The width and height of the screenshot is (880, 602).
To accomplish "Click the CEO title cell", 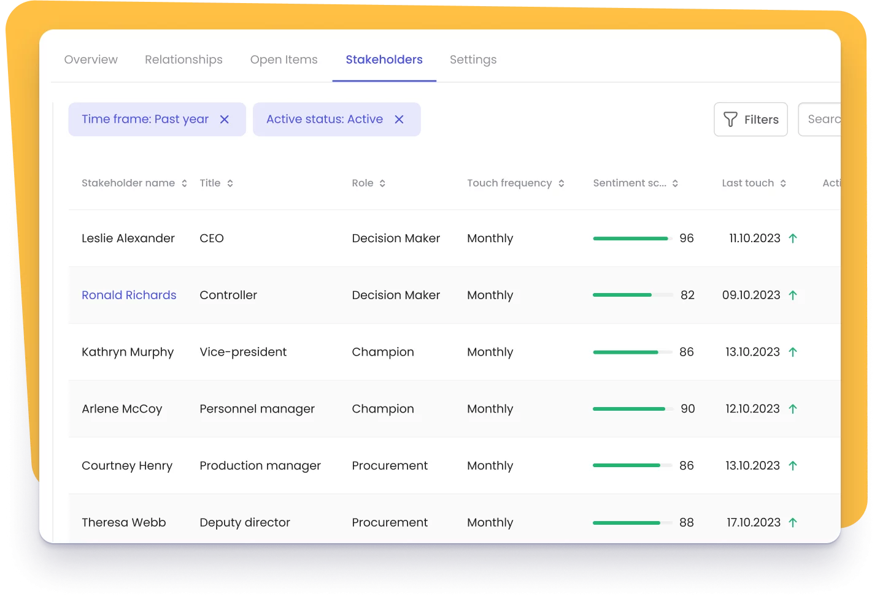I will point(212,238).
